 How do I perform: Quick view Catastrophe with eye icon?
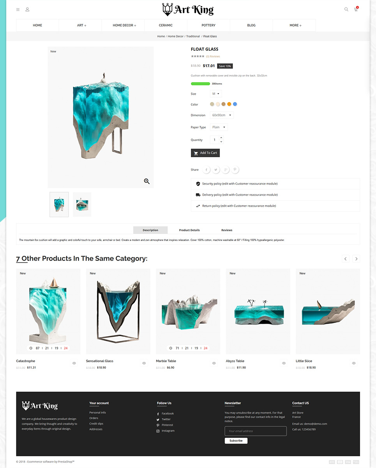[x=74, y=363]
